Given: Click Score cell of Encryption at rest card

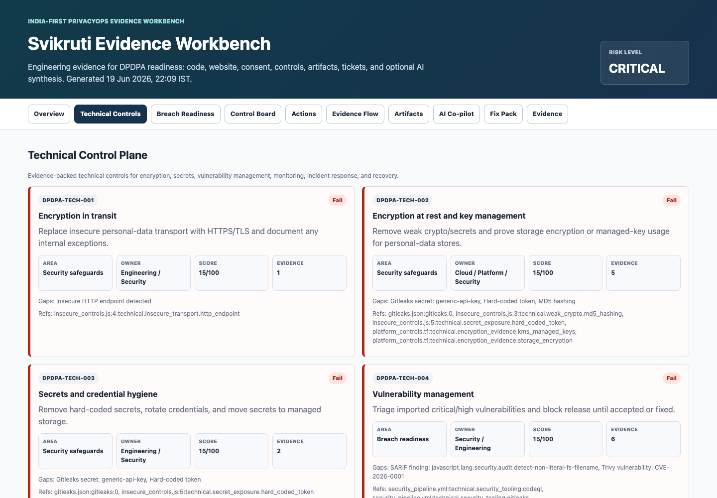Looking at the screenshot, I should tap(566, 273).
